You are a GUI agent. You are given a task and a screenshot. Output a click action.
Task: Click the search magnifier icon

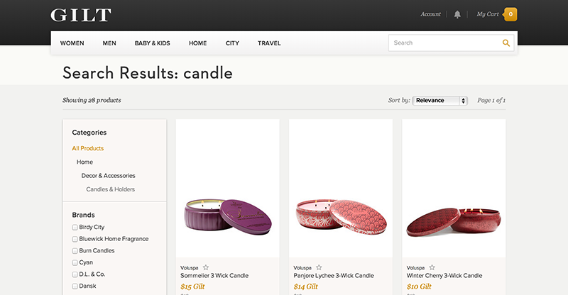pyautogui.click(x=506, y=43)
